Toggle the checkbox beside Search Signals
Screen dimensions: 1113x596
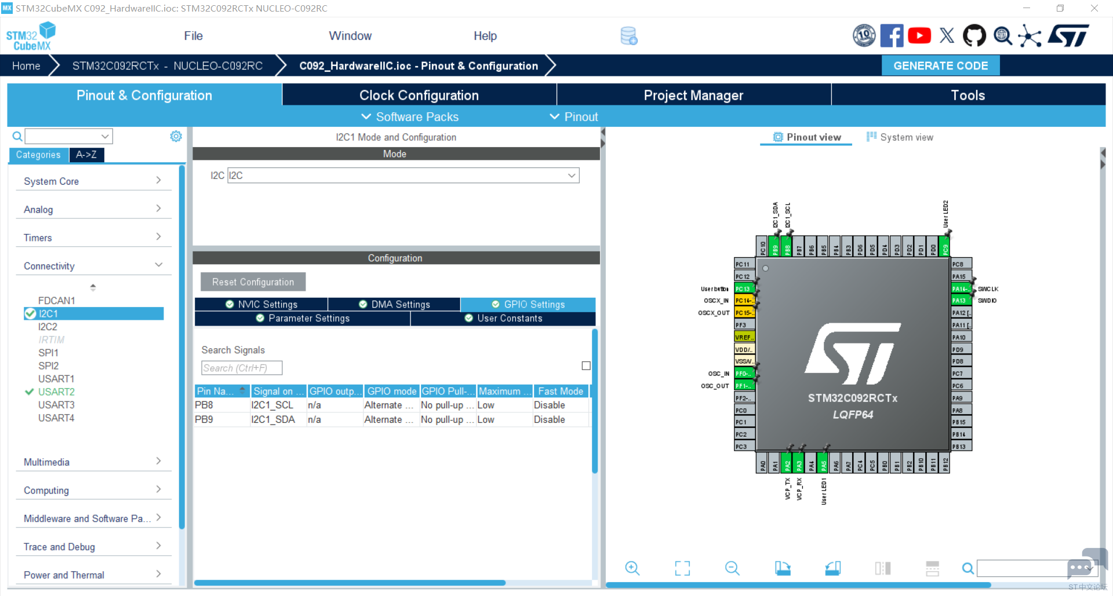pyautogui.click(x=586, y=366)
